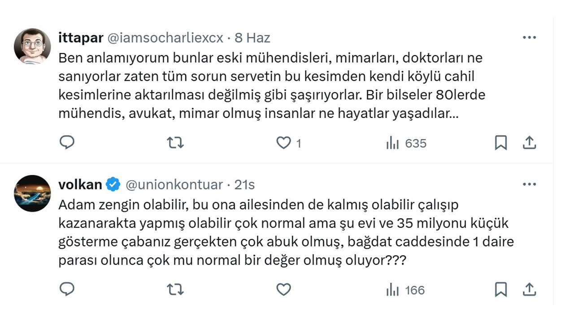
Task: Toggle the retweet on ittapar's tweet
Action: [x=176, y=143]
